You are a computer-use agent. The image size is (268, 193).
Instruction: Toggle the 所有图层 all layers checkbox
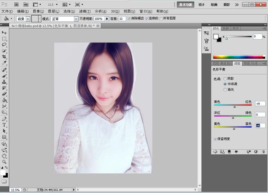pos(161,18)
